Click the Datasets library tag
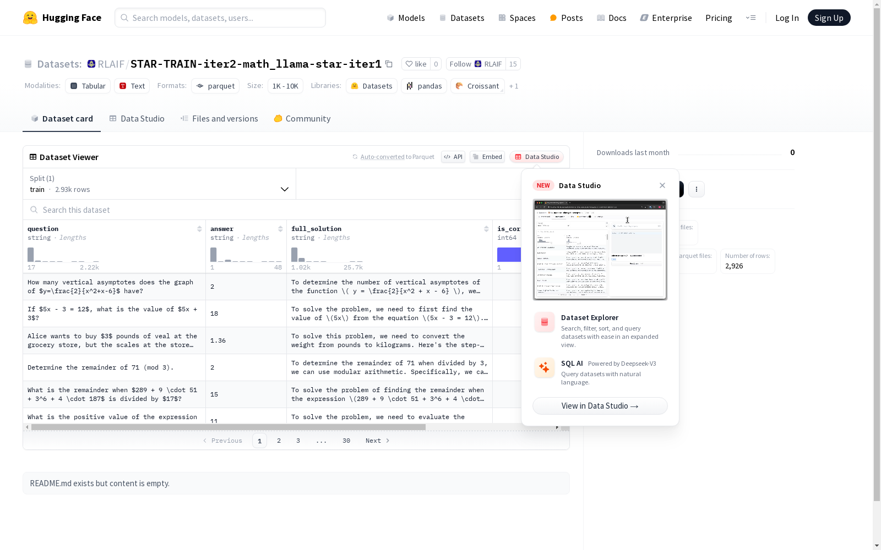Viewport: 881px width, 550px height. coord(372,86)
